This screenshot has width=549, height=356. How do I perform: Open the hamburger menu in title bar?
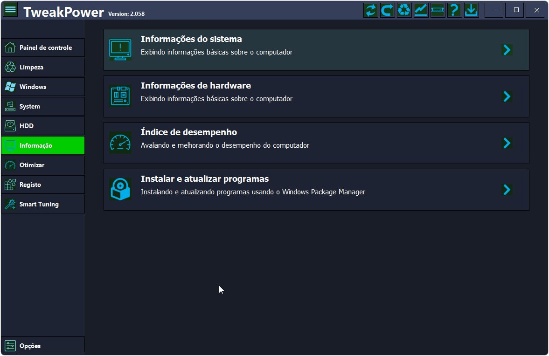[10, 10]
